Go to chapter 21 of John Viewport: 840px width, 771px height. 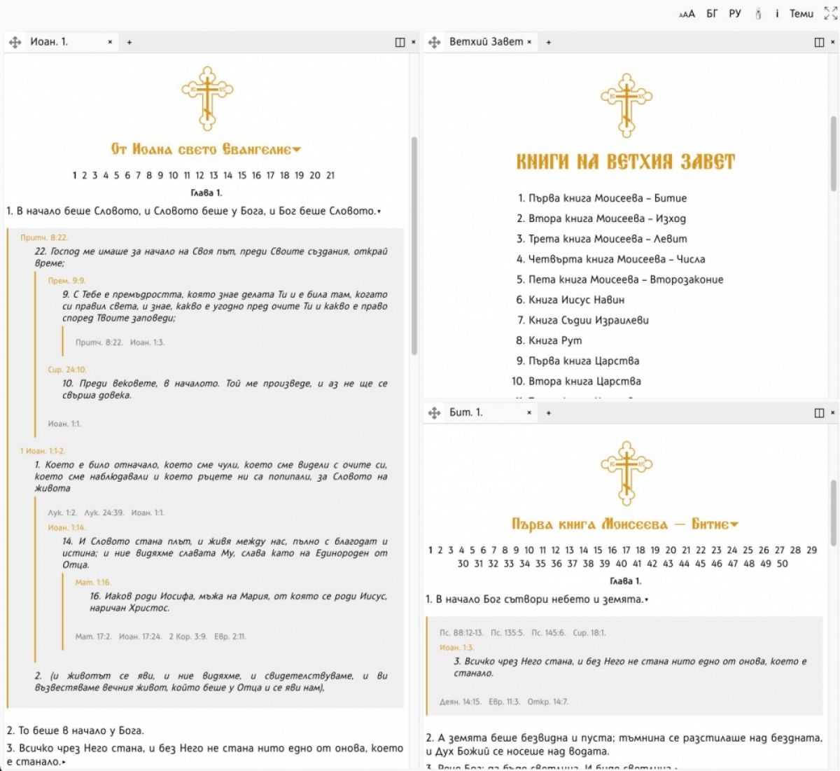[x=330, y=175]
